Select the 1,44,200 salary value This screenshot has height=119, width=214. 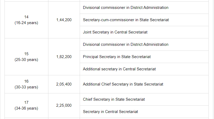pos(64,20)
